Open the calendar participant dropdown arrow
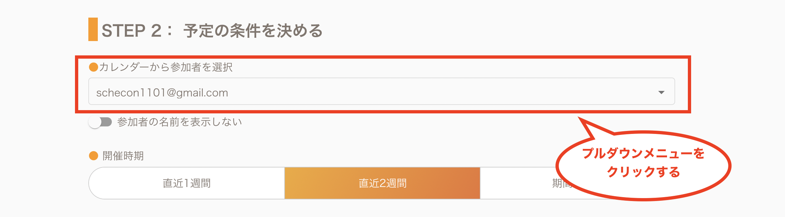 pyautogui.click(x=661, y=93)
